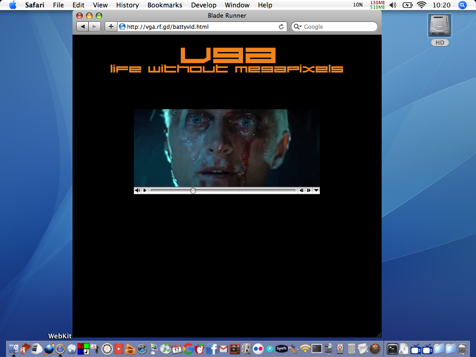Mute the video using the speaker icon
The image size is (476, 357).
(x=138, y=190)
